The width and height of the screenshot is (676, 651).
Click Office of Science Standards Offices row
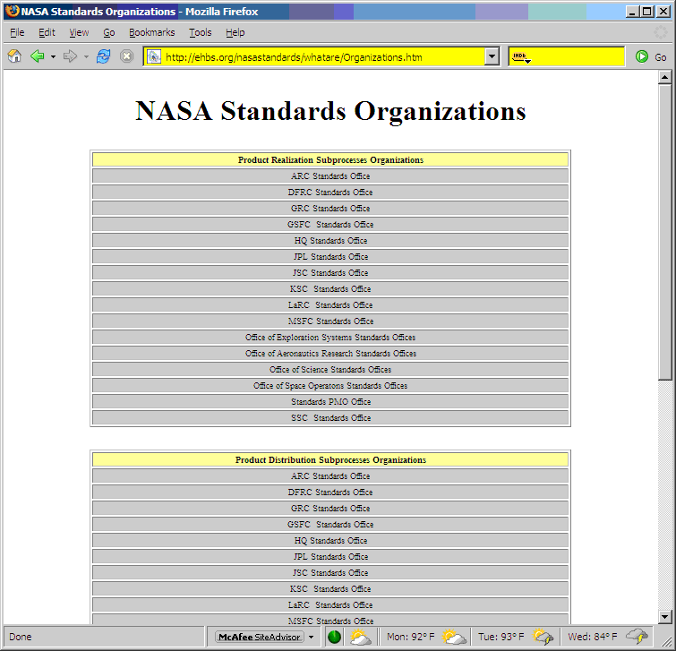pyautogui.click(x=330, y=370)
